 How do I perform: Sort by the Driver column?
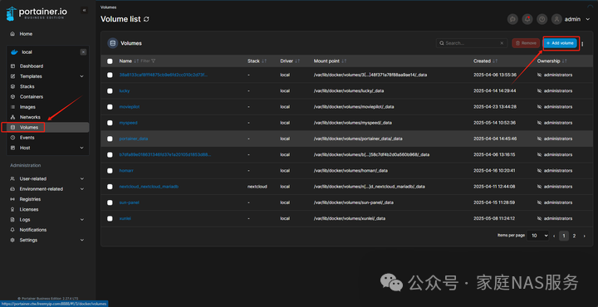click(x=290, y=61)
